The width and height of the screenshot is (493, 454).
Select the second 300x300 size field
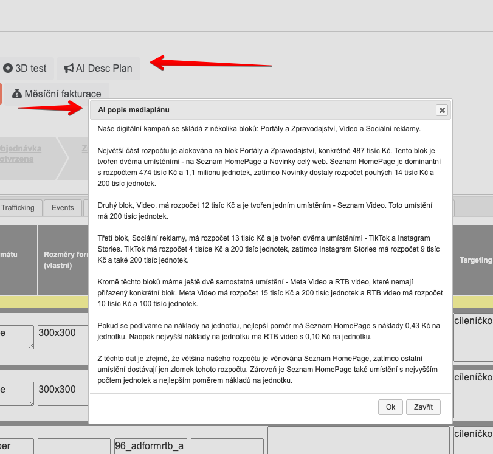pyautogui.click(x=62, y=393)
